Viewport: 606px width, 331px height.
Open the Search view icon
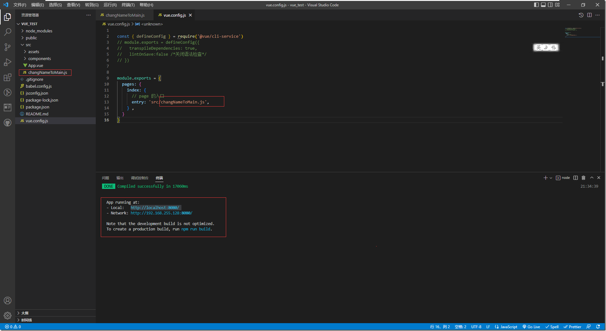click(8, 32)
